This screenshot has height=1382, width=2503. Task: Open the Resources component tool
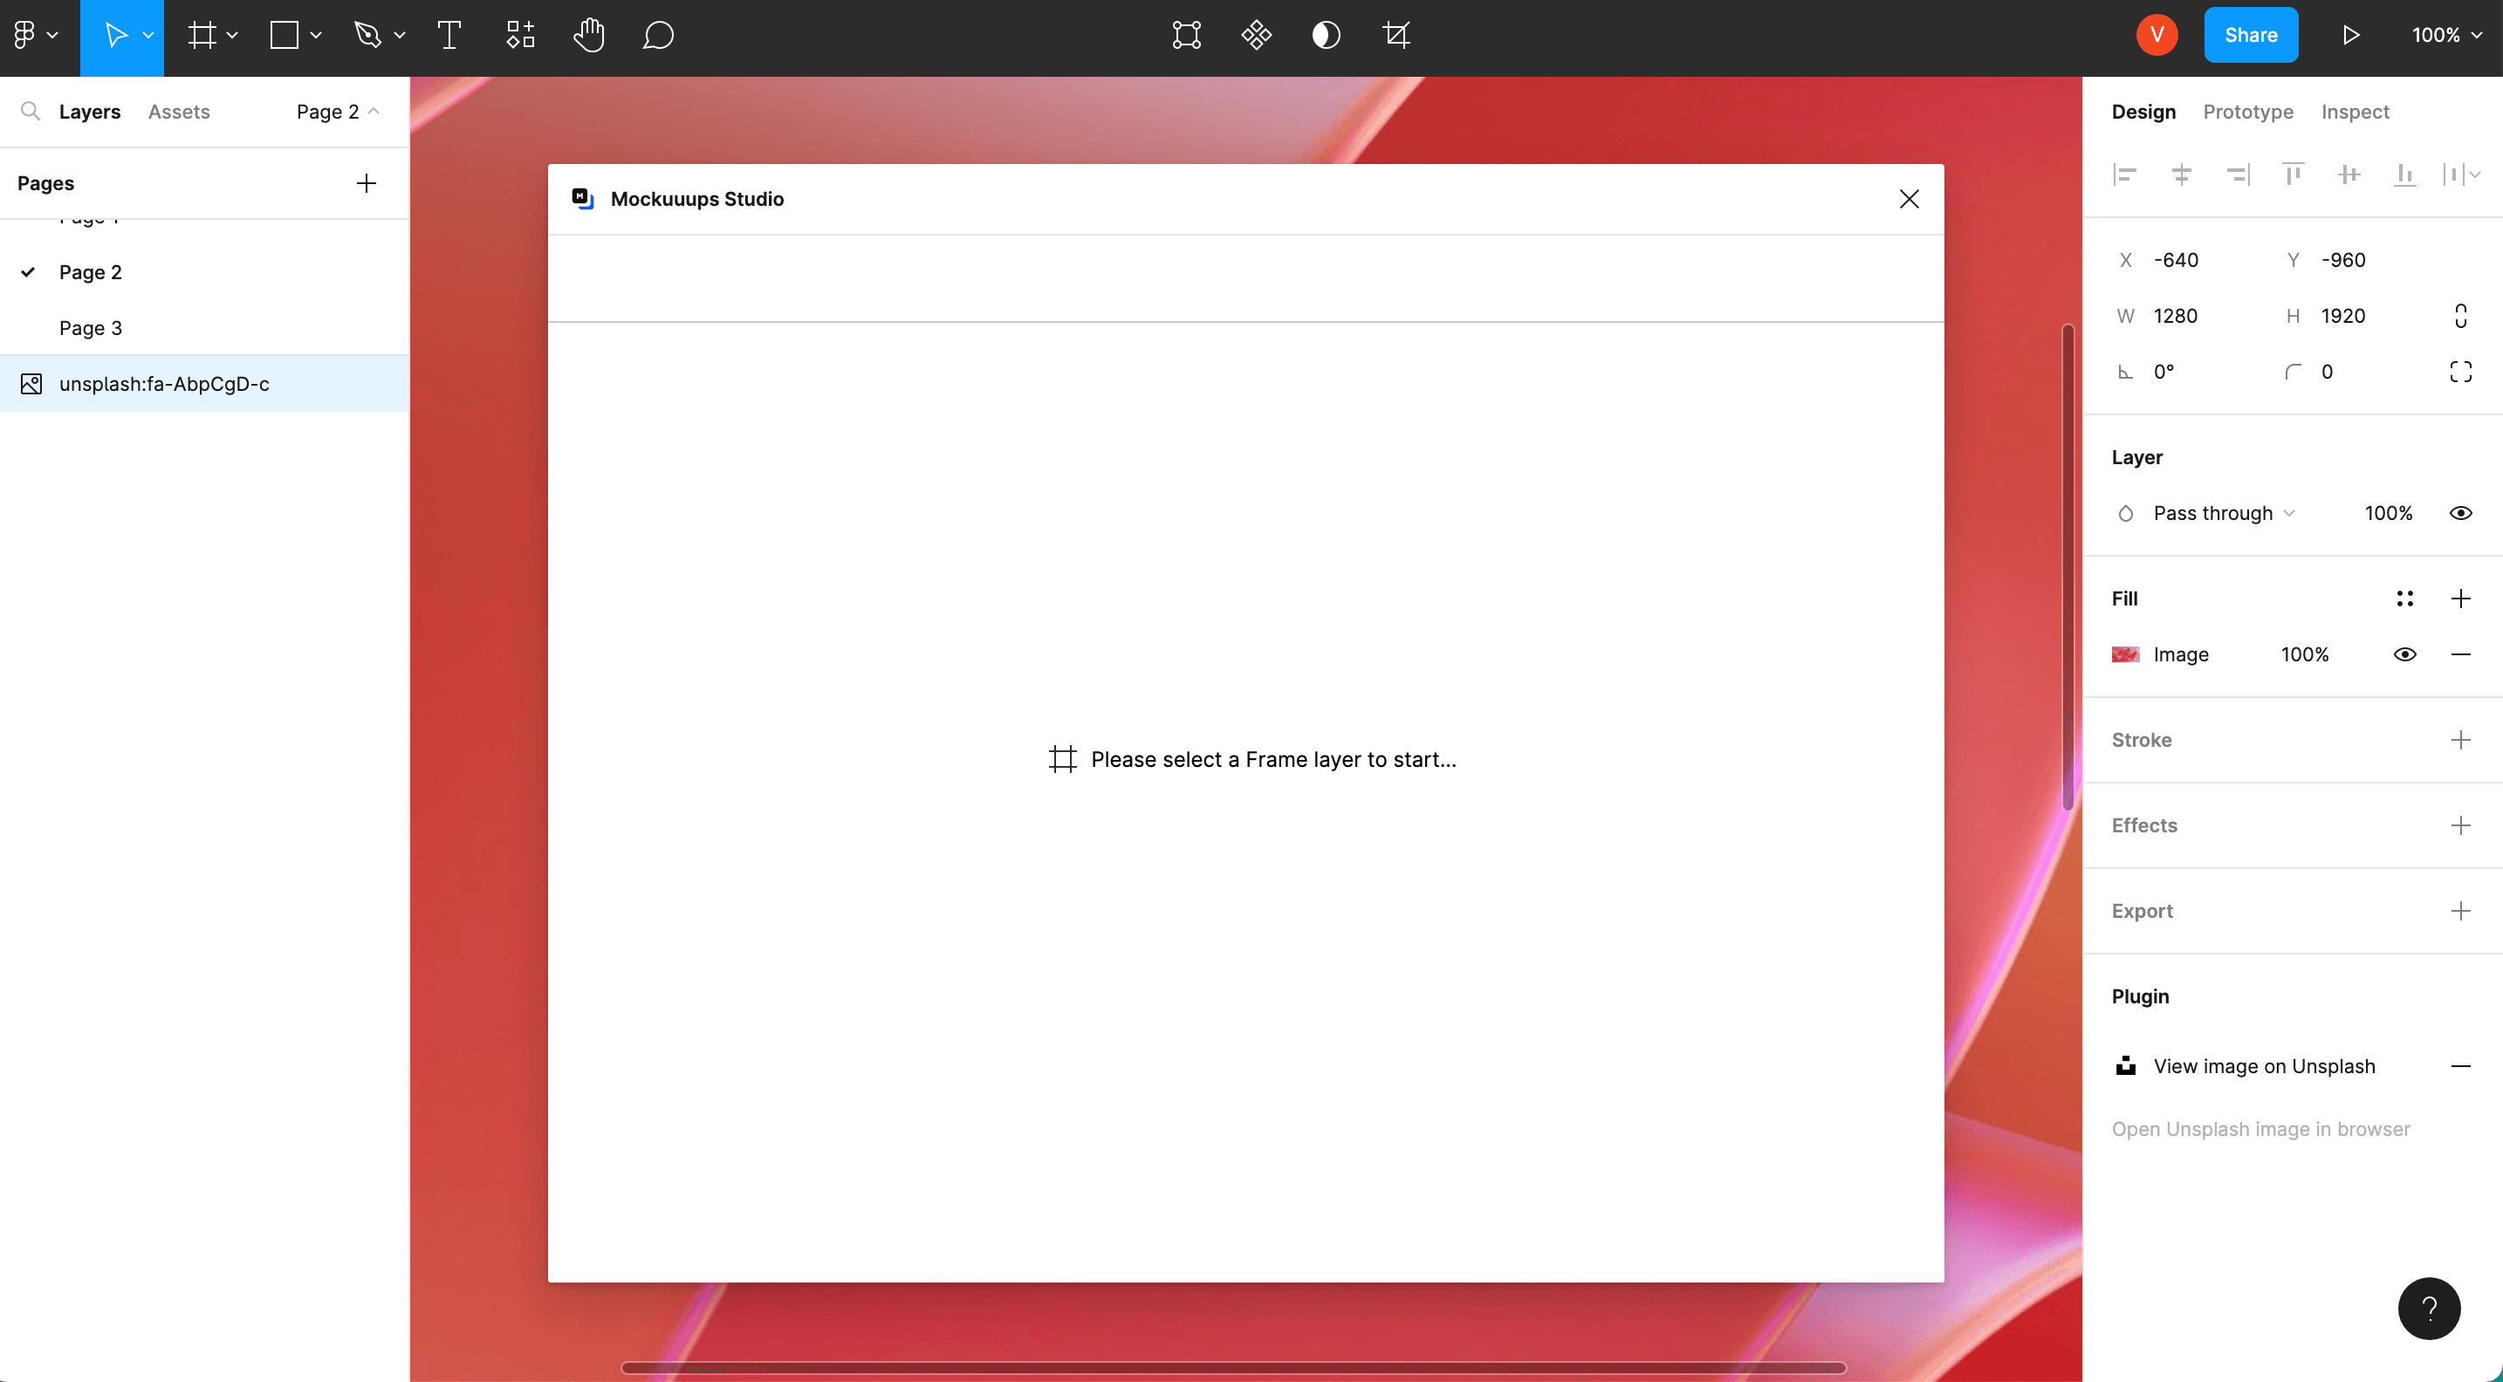[x=520, y=36]
